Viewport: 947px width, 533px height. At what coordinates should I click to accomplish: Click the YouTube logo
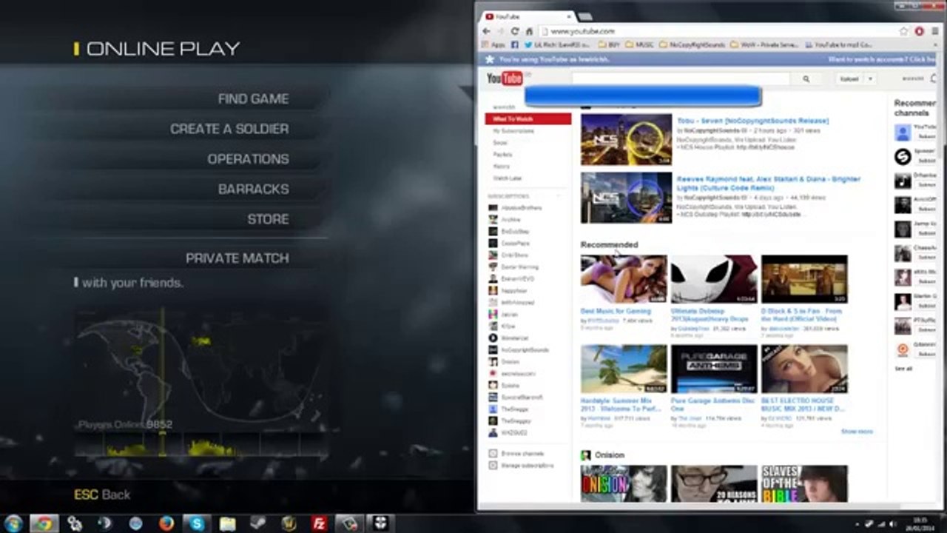tap(505, 78)
